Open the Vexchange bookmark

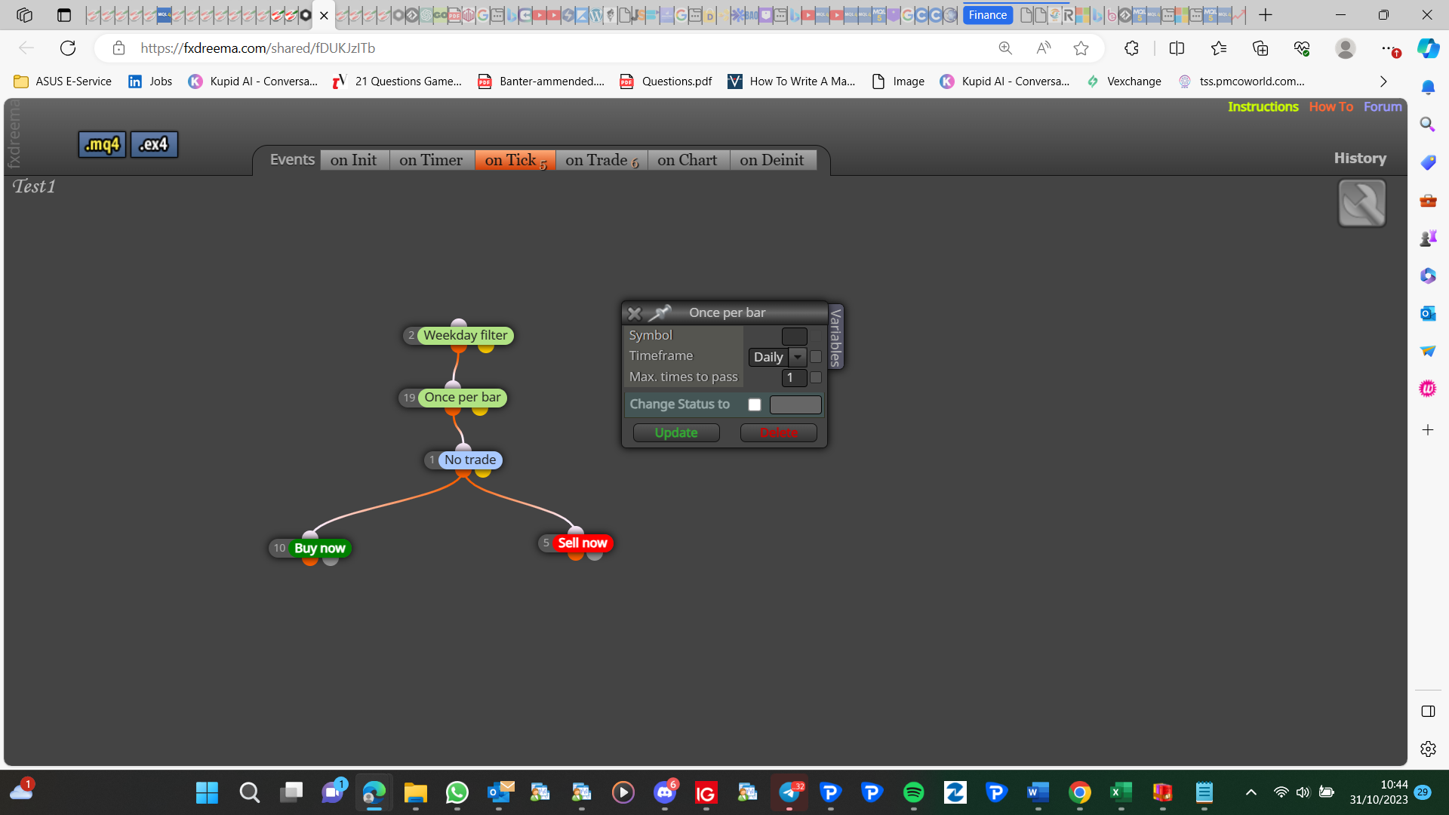tap(1124, 81)
